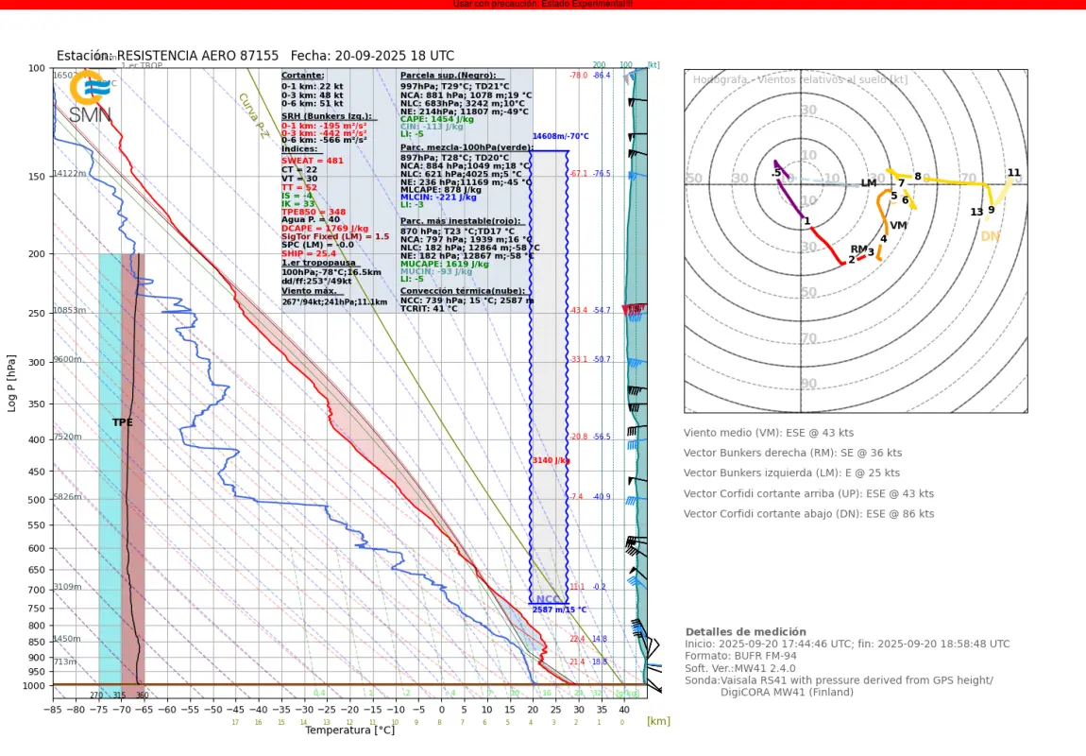Click the 'Soft. Ver.:MW41 2.4.0' line
The width and height of the screenshot is (1086, 756).
[740, 669]
